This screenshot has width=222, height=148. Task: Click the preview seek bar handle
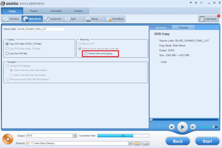151,120
